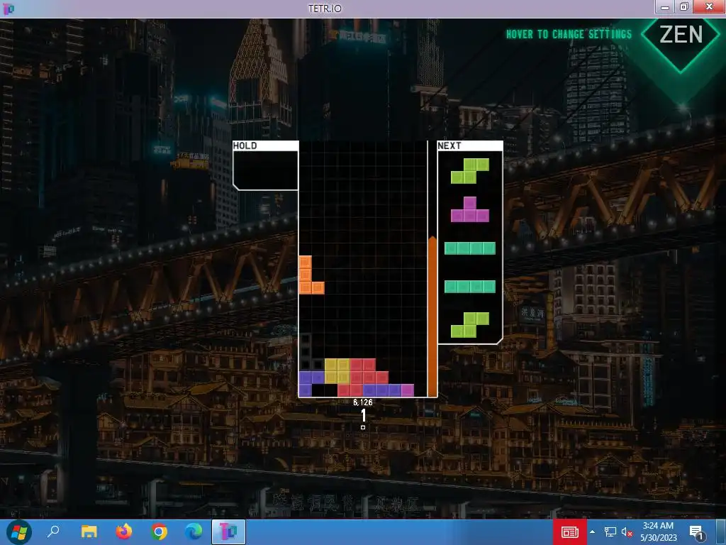
Task: Click the first teal I piece in NEXT queue
Action: (x=470, y=248)
